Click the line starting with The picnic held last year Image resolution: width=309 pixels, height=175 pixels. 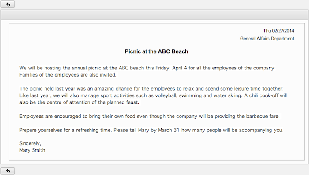click(x=151, y=89)
